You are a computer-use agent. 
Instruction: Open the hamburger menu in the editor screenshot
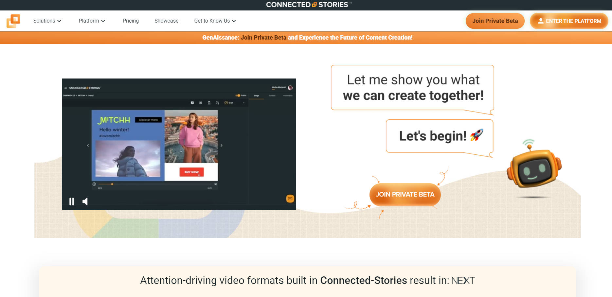pos(66,88)
